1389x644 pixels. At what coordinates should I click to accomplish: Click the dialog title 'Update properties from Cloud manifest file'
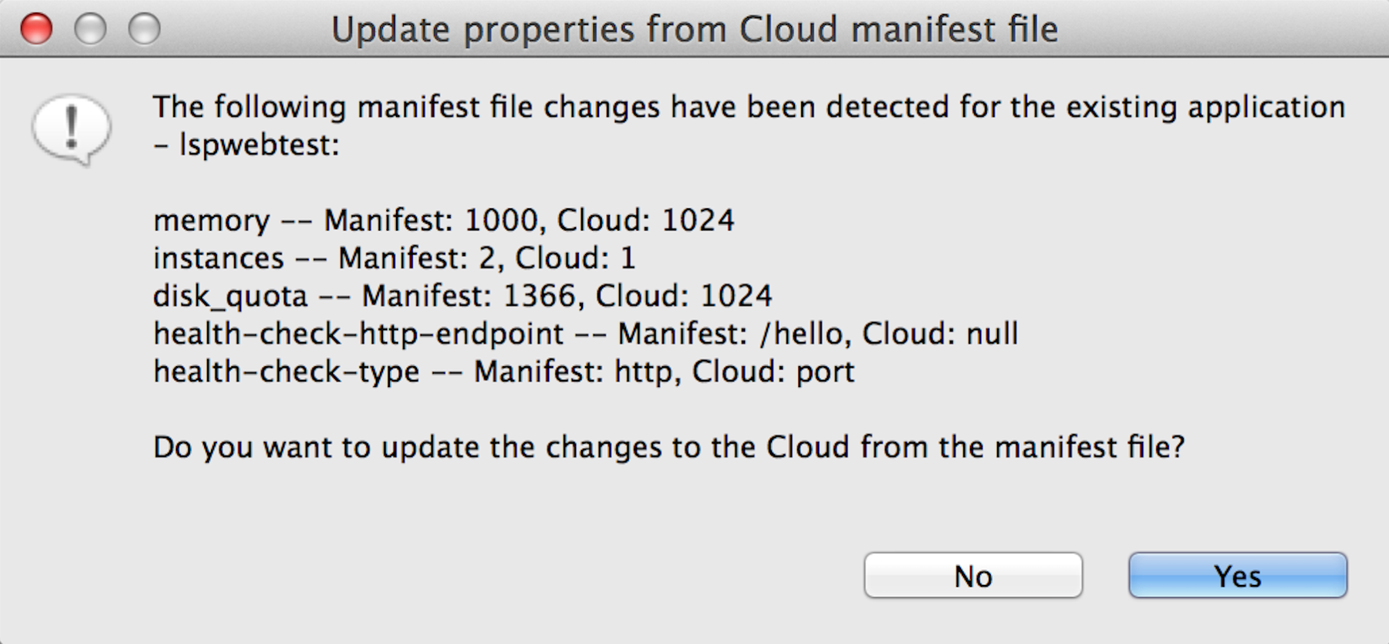694,30
